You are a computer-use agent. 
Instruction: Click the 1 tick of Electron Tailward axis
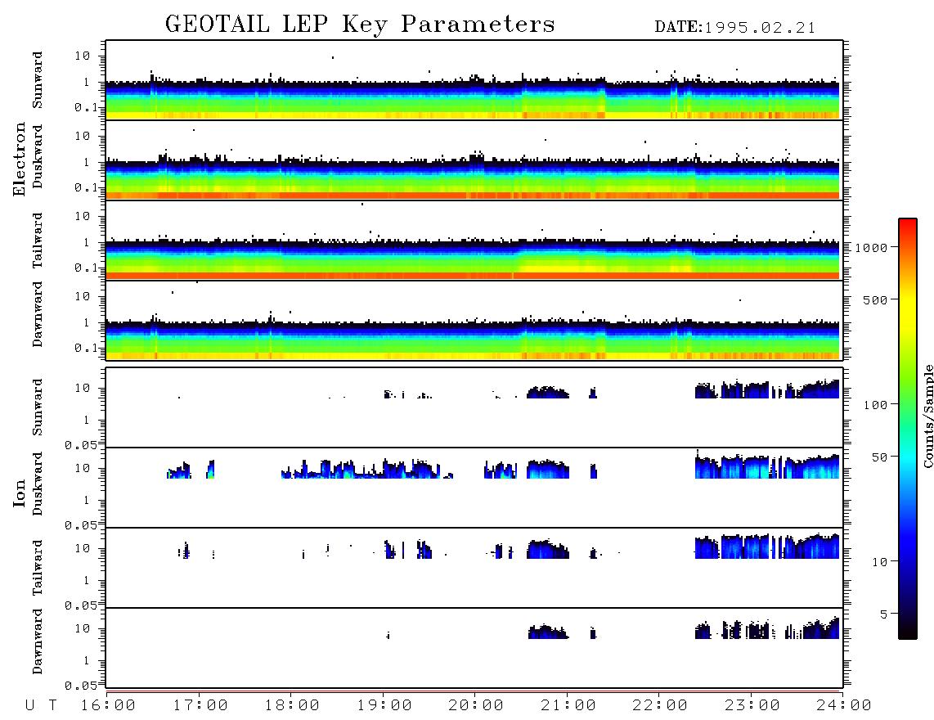click(x=87, y=242)
